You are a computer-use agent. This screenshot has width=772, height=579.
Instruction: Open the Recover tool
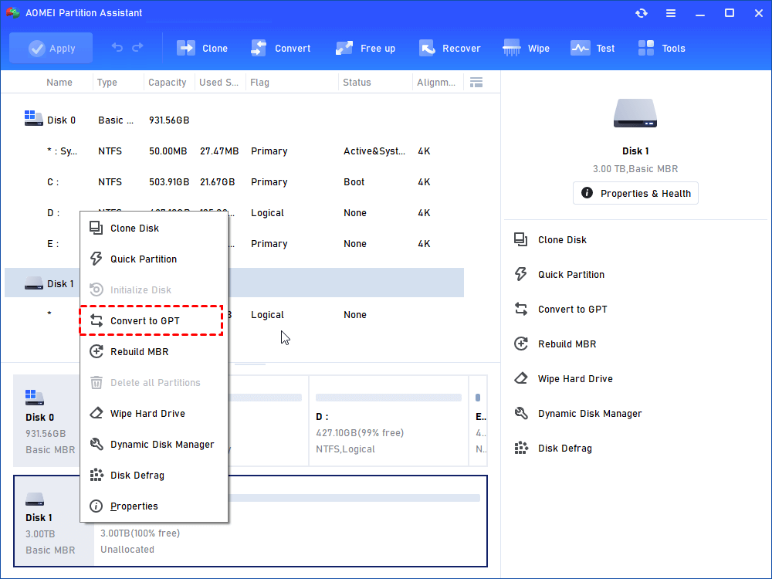pyautogui.click(x=427, y=48)
